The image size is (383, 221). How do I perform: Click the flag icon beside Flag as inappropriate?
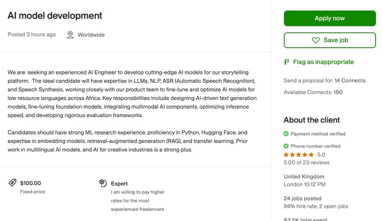point(287,62)
